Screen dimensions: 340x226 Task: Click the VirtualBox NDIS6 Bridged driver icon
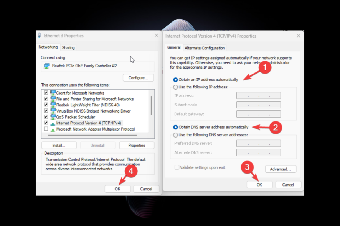tap(53, 111)
